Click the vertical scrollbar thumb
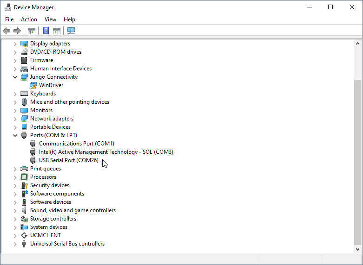 coord(357,163)
